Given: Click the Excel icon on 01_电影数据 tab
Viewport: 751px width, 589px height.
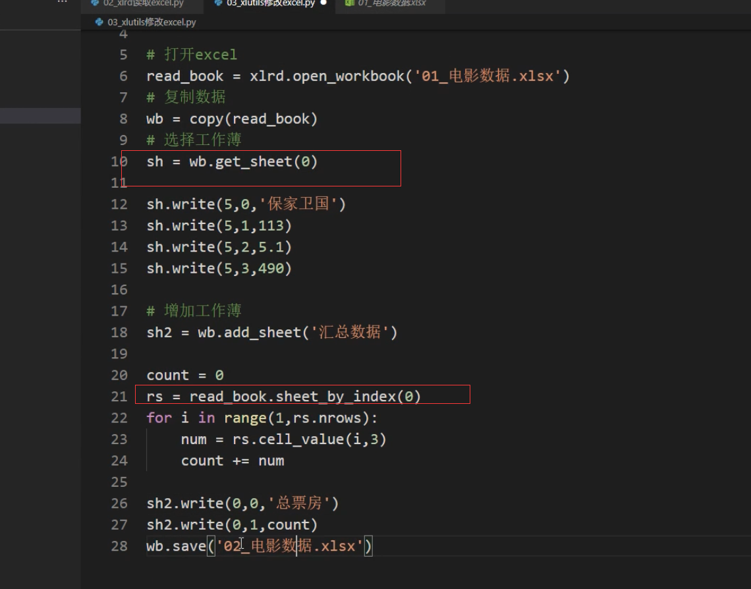Looking at the screenshot, I should 349,3.
